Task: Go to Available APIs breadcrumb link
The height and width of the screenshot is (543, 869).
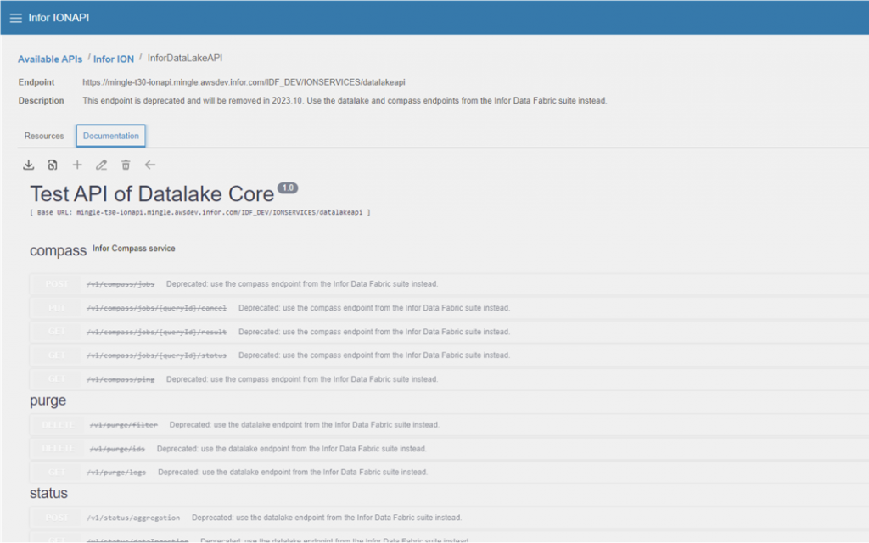Action: click(50, 59)
